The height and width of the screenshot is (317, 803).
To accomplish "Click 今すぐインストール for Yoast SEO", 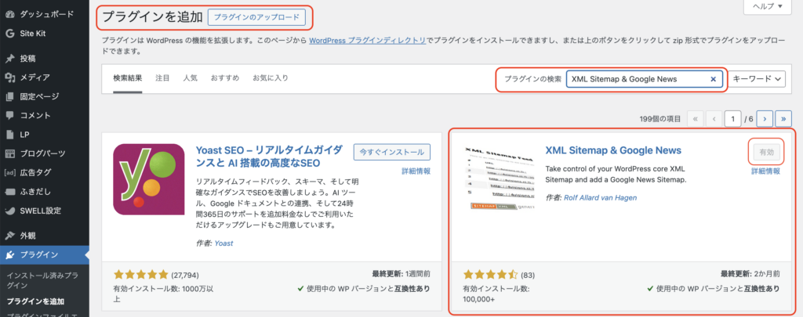I will pyautogui.click(x=392, y=153).
